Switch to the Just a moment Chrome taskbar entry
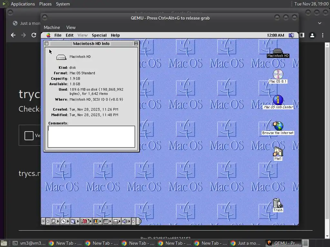 tap(246, 243)
